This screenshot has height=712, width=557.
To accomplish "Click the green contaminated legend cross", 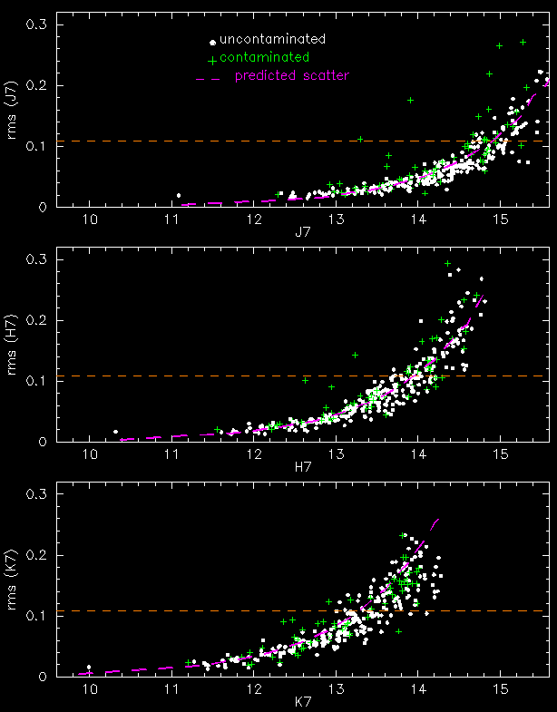I will 212,61.
